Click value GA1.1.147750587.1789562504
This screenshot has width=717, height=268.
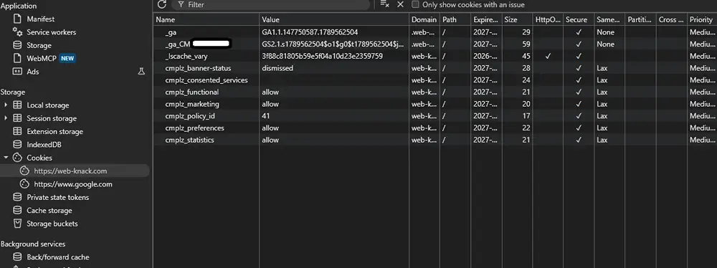click(x=310, y=32)
